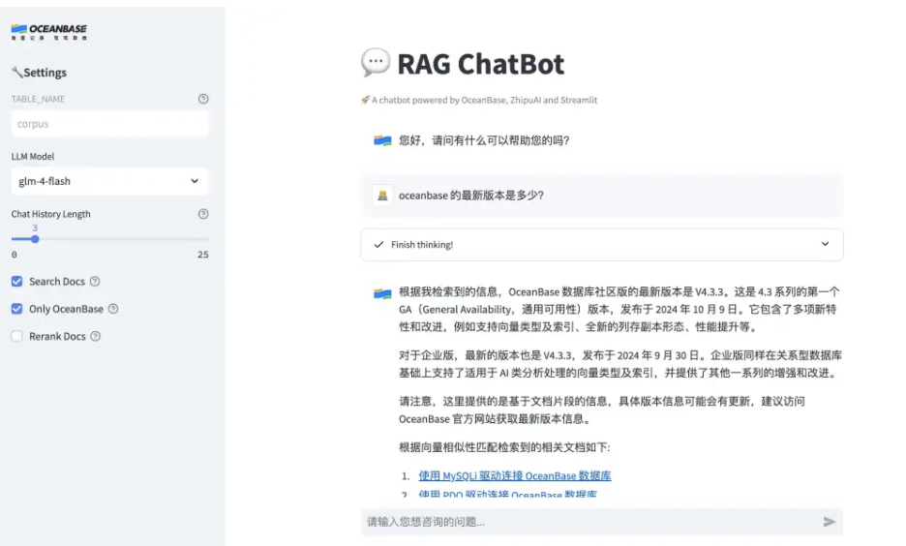Uncheck the Only OceanBase checkbox

(16, 309)
